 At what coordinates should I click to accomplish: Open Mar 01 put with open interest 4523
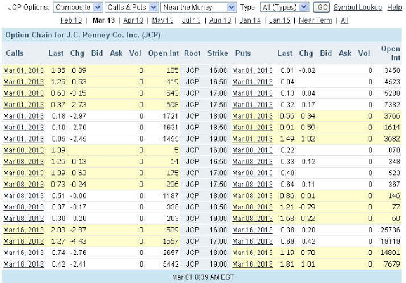pyautogui.click(x=252, y=82)
